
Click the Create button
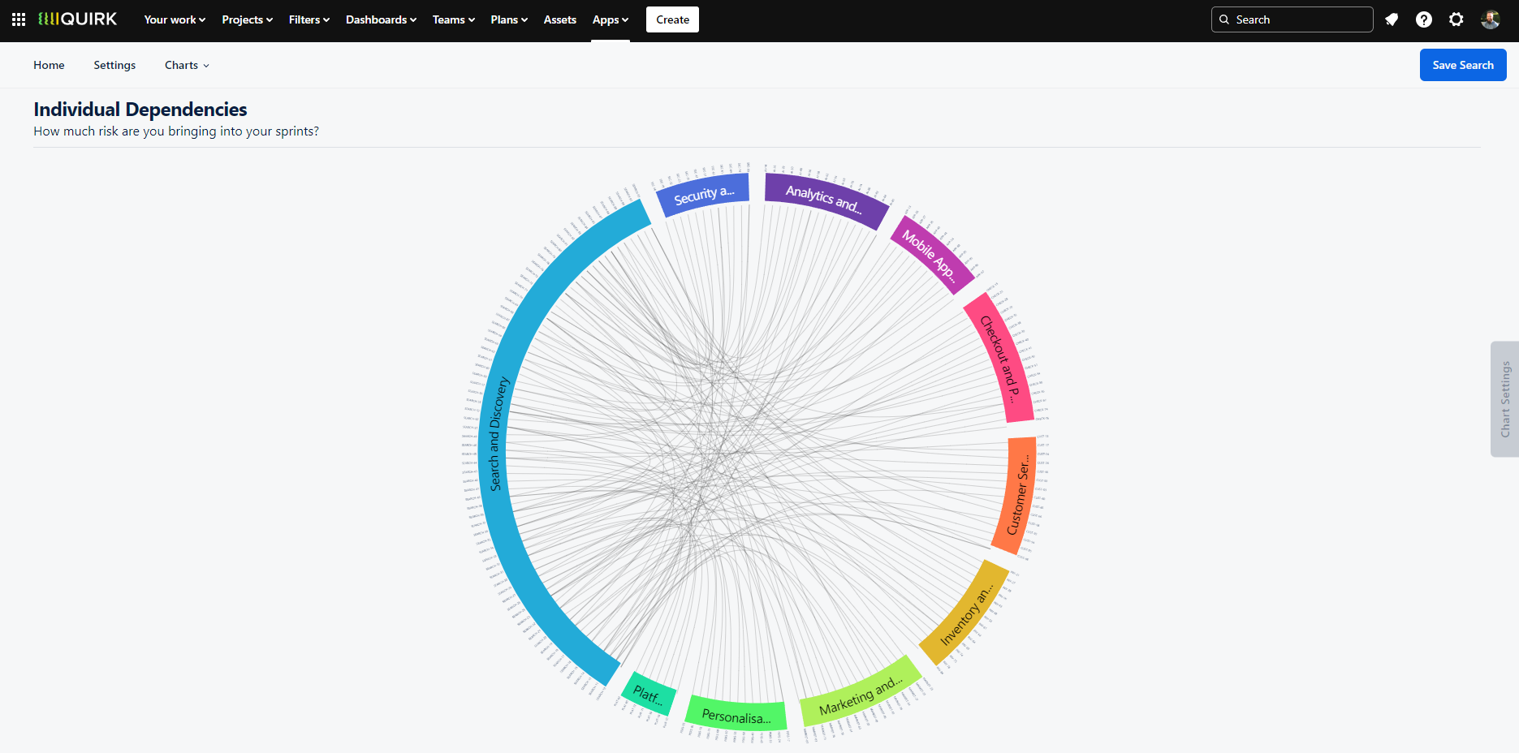tap(672, 19)
